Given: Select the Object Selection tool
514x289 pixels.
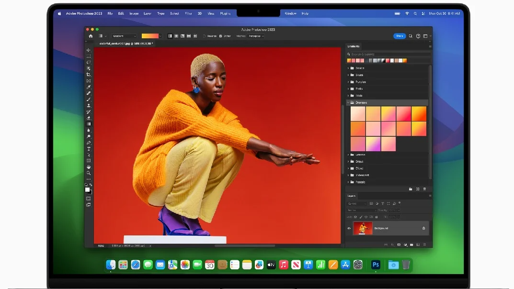Looking at the screenshot, I should point(89,68).
